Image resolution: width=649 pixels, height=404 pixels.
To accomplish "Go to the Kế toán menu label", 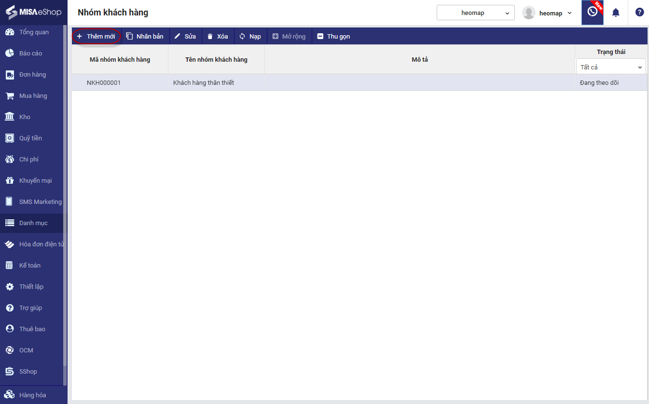I will coord(30,266).
